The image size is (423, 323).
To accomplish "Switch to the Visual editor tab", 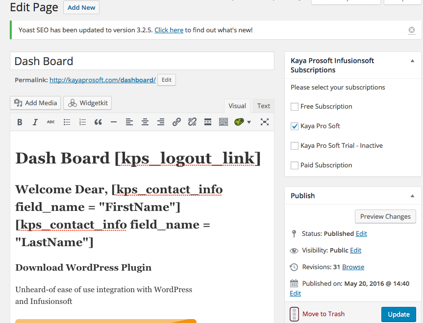I will 237,106.
